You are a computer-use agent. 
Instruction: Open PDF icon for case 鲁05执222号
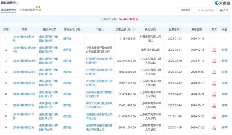[214, 72]
